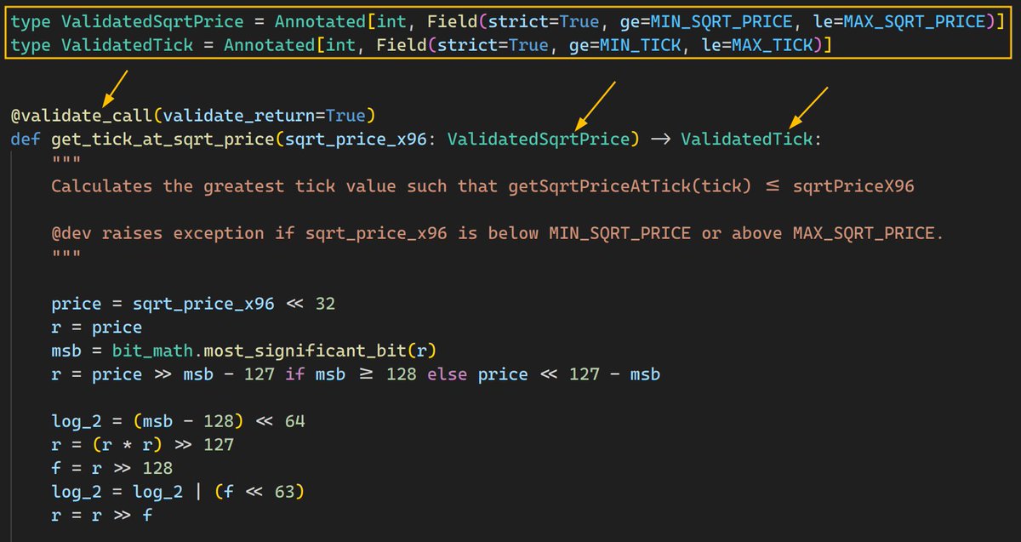This screenshot has height=542, width=1021.
Task: Click the if keyword in msb line
Action: click(x=294, y=374)
